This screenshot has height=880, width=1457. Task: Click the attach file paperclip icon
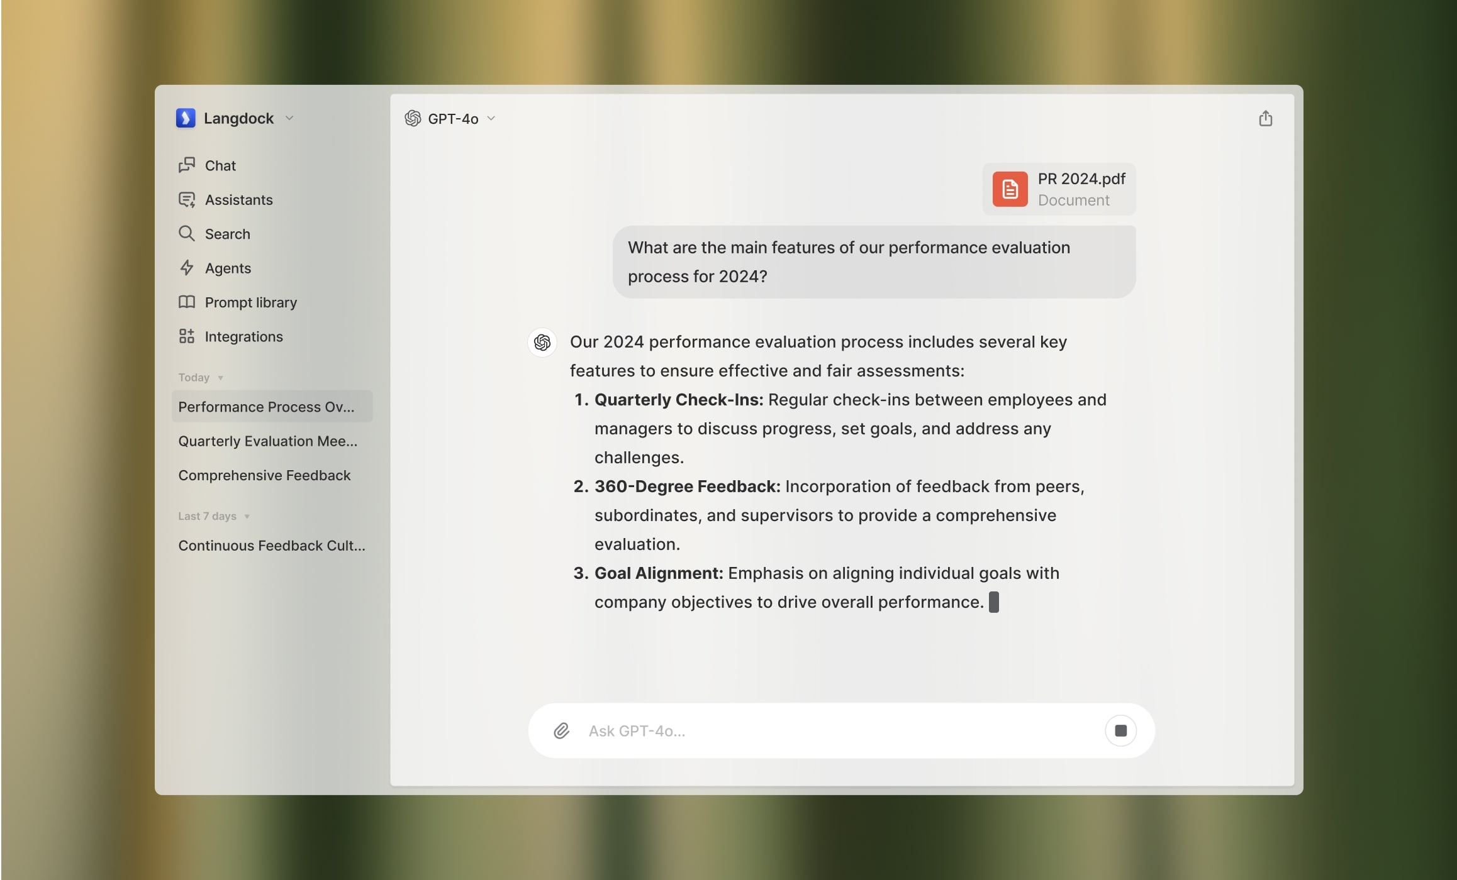561,730
